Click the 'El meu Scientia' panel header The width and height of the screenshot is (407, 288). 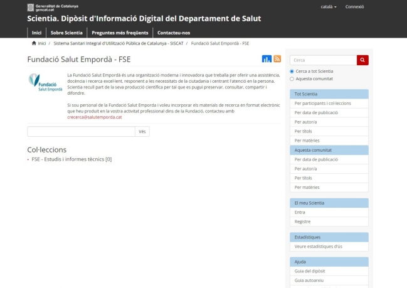coord(329,203)
